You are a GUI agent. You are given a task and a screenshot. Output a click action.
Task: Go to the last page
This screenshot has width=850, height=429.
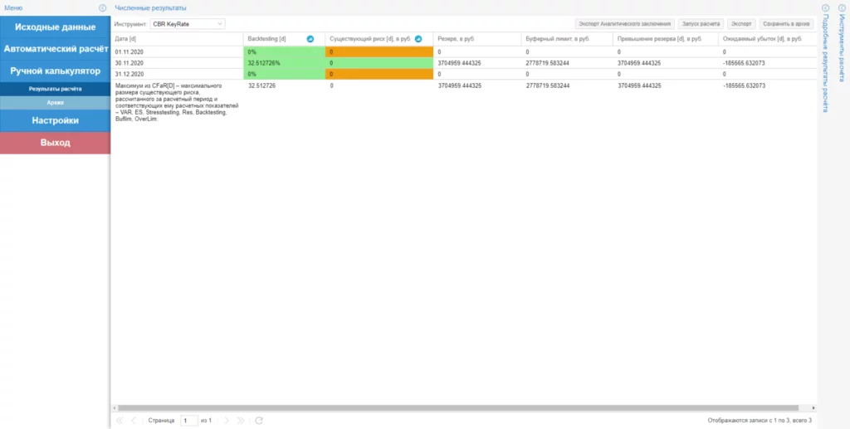tap(241, 421)
